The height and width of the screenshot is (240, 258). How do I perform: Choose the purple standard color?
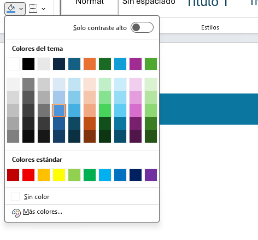pos(151,175)
